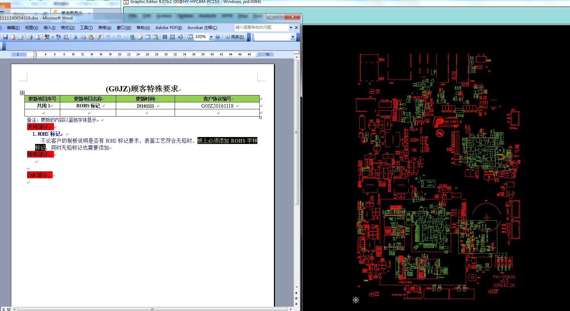Open the 帮助(H) menu
Viewport: 570px width, 311px height.
click(x=143, y=28)
